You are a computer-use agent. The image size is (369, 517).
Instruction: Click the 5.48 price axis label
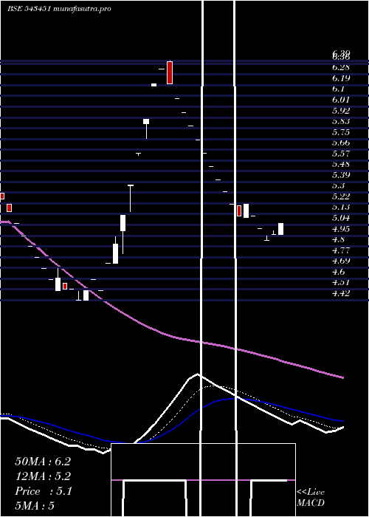(341, 164)
